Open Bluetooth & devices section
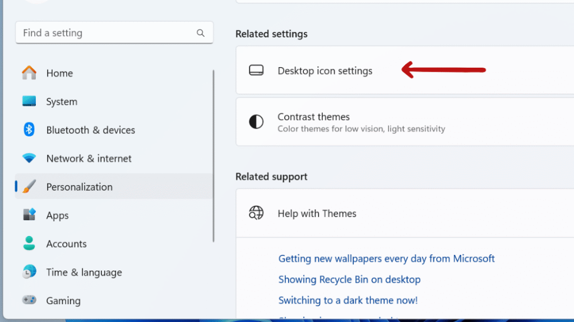The width and height of the screenshot is (574, 322). (113, 130)
